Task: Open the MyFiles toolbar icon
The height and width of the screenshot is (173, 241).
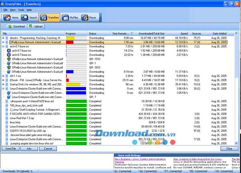Action: (x=65, y=18)
